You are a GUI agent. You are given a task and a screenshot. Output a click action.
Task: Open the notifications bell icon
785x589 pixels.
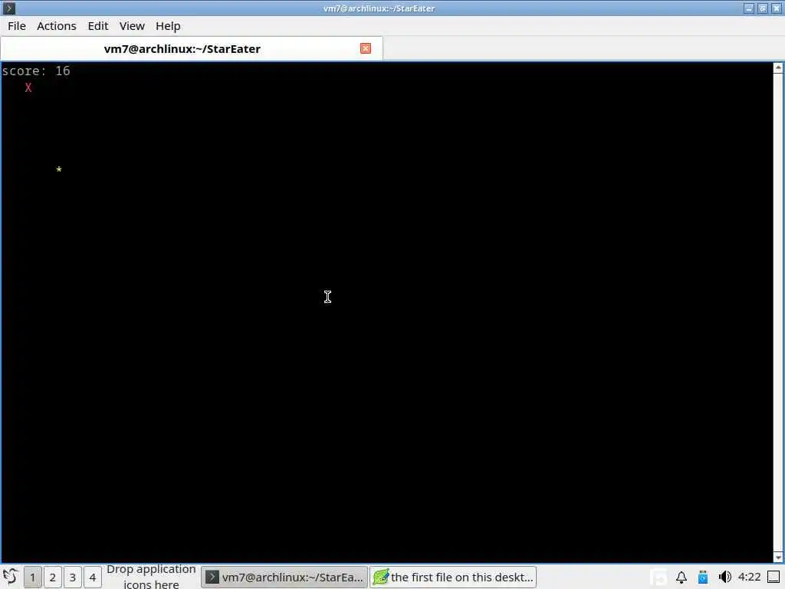coord(682,577)
